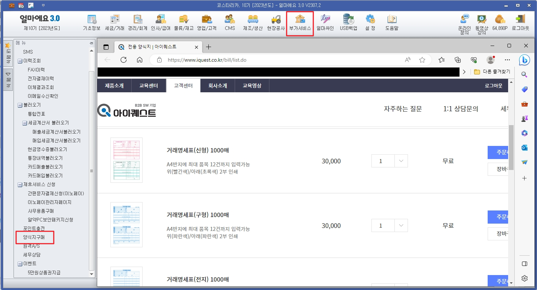537x290 pixels.
Task: Open the 동영상강의 video icon
Action: click(481, 24)
